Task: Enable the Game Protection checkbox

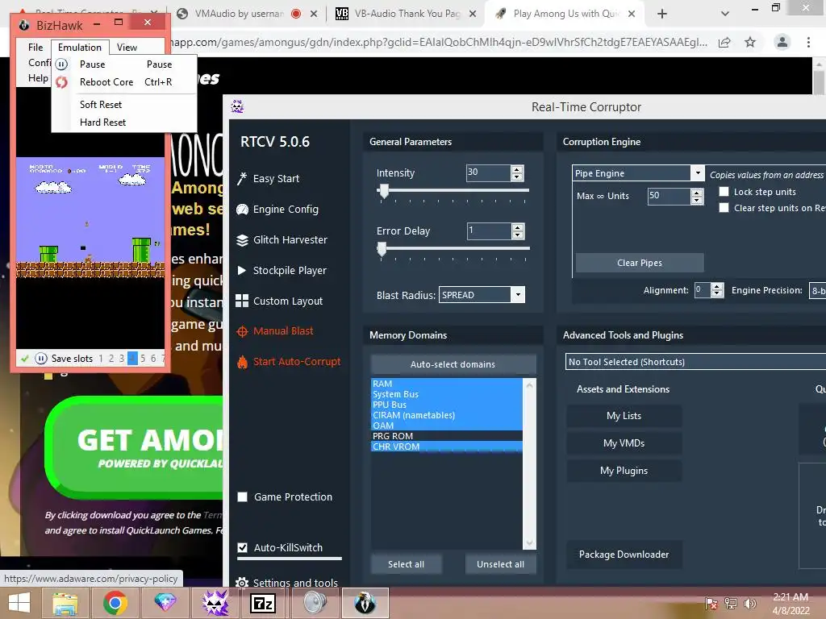Action: tap(242, 496)
